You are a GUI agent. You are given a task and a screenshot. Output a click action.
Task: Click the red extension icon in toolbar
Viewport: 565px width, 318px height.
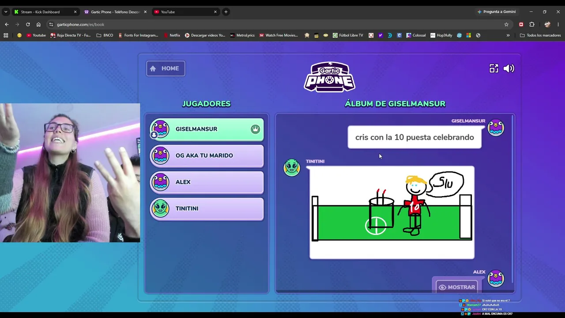tap(521, 25)
